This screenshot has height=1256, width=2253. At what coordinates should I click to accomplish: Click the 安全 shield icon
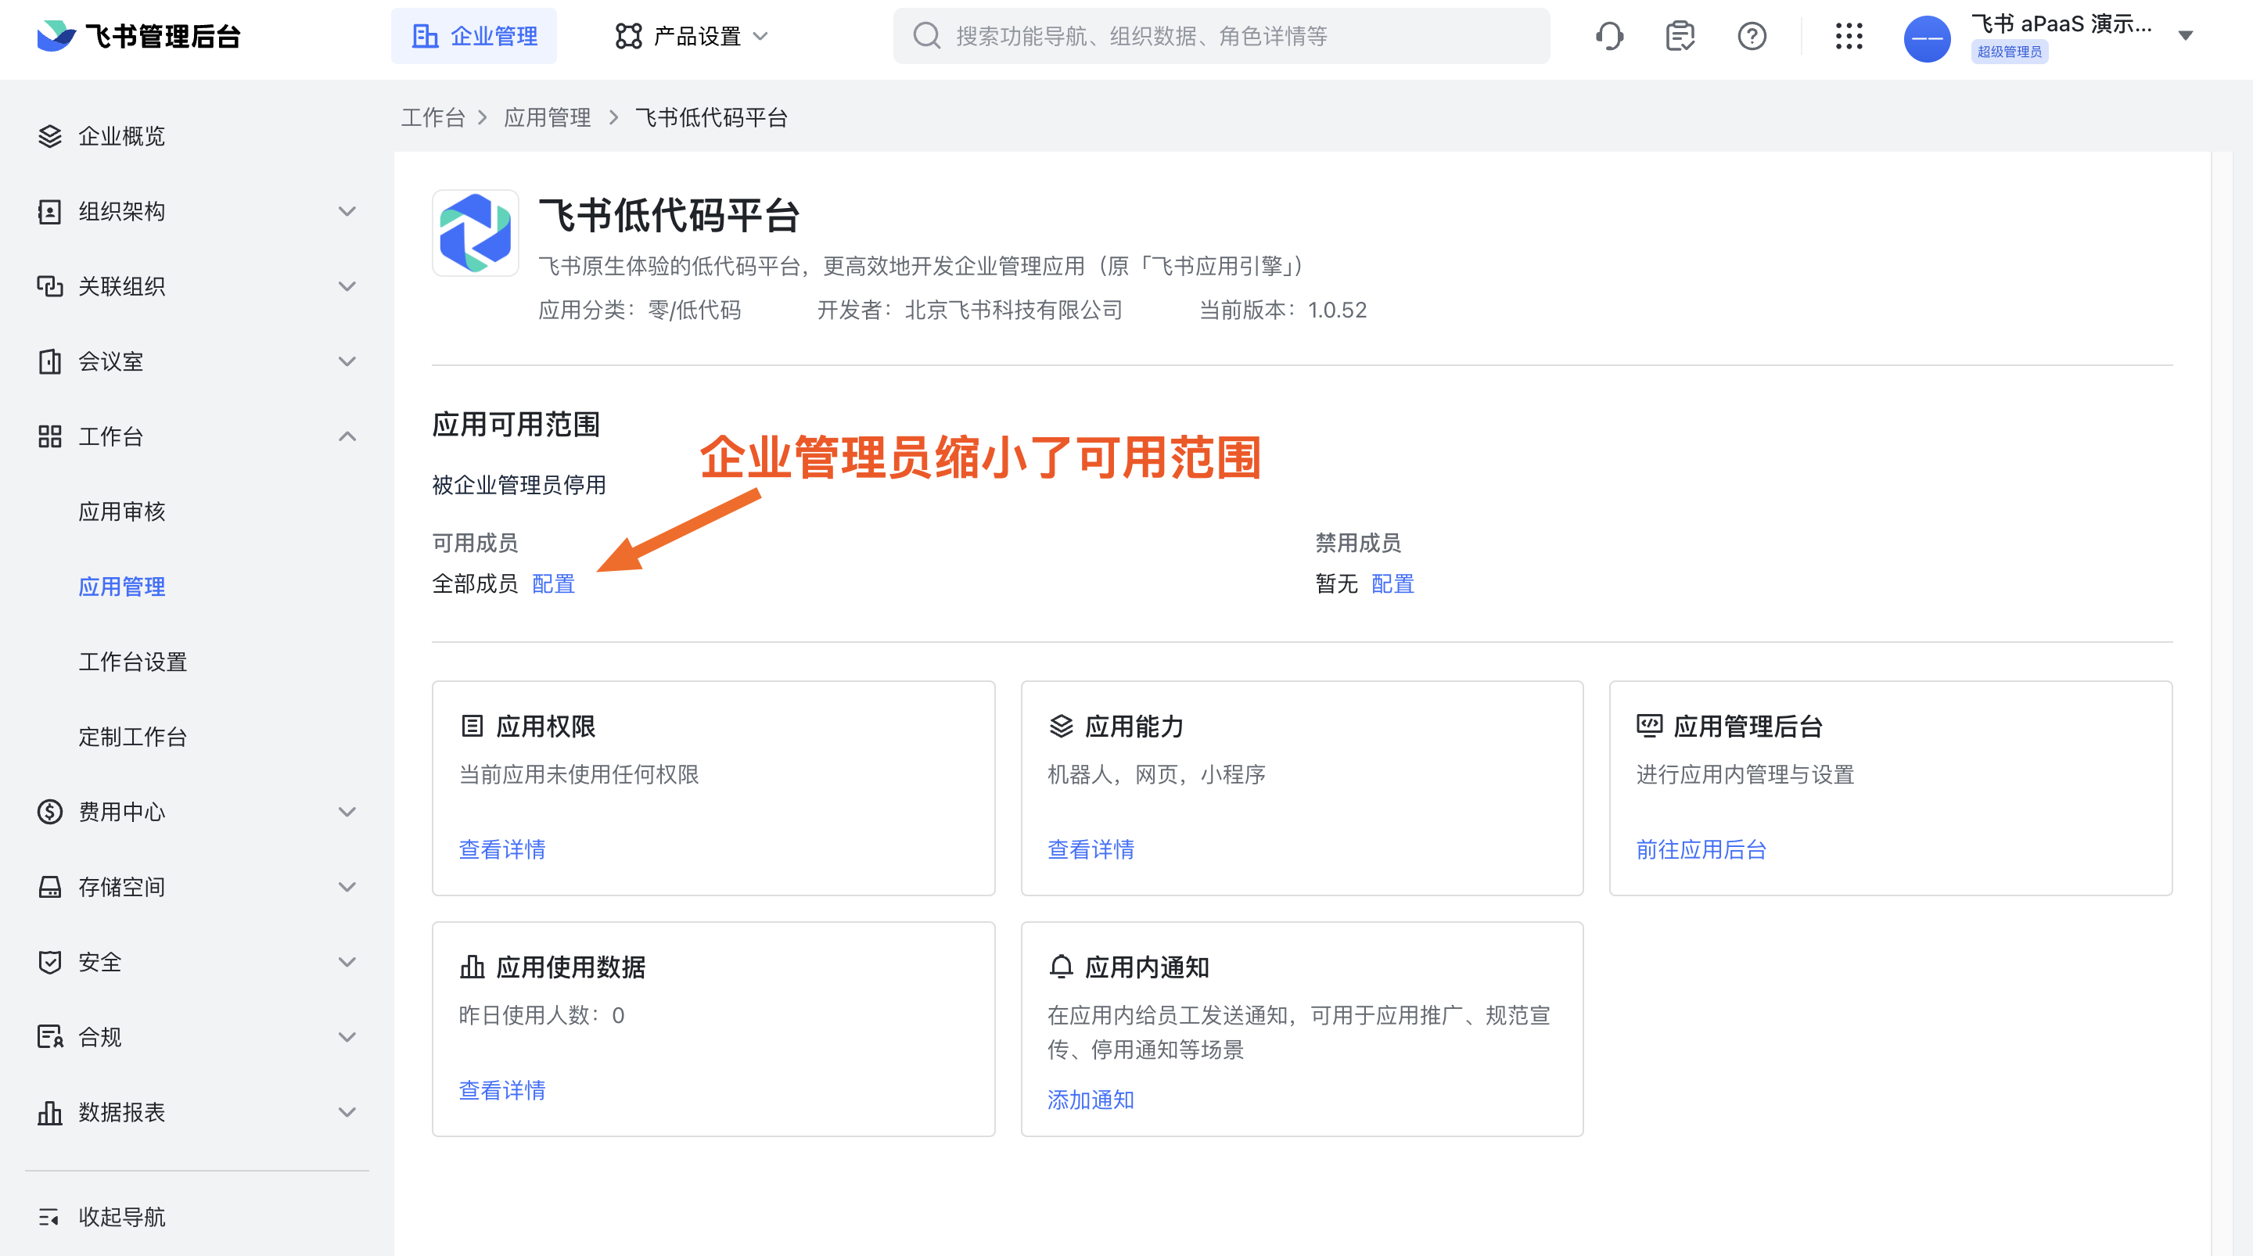[50, 962]
